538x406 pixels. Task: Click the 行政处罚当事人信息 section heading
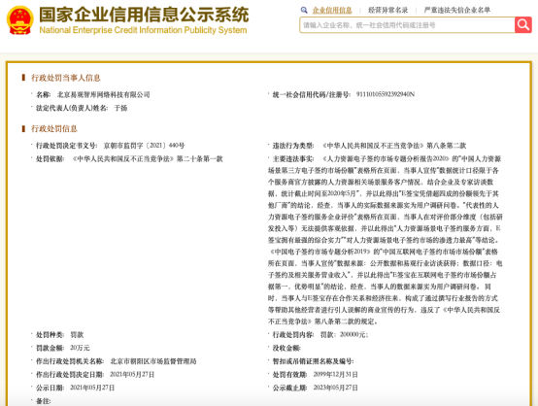pos(65,78)
